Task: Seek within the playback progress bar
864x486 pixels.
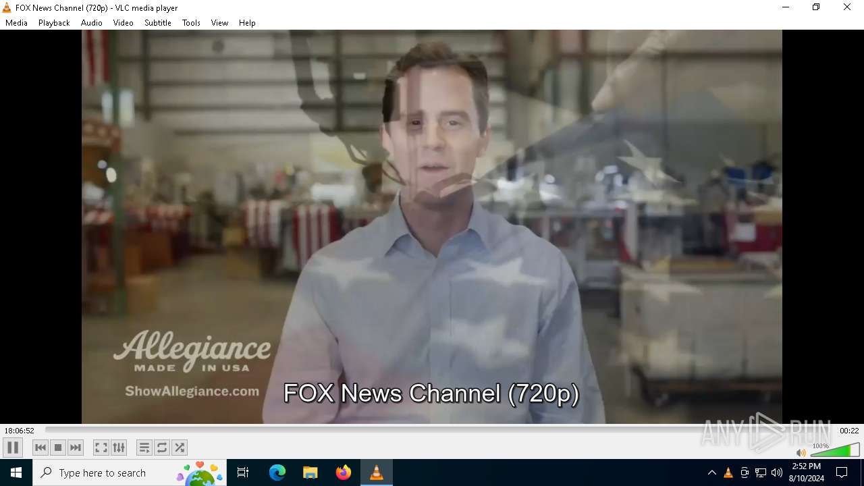Action: 439,430
